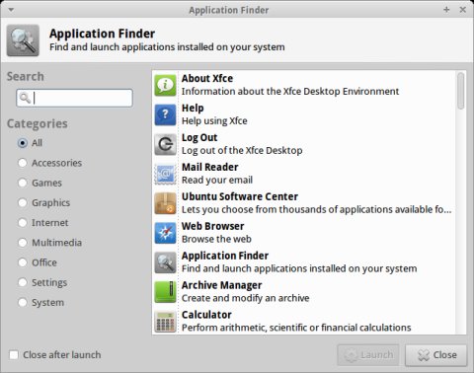Click the Calculator icon

pyautogui.click(x=165, y=322)
